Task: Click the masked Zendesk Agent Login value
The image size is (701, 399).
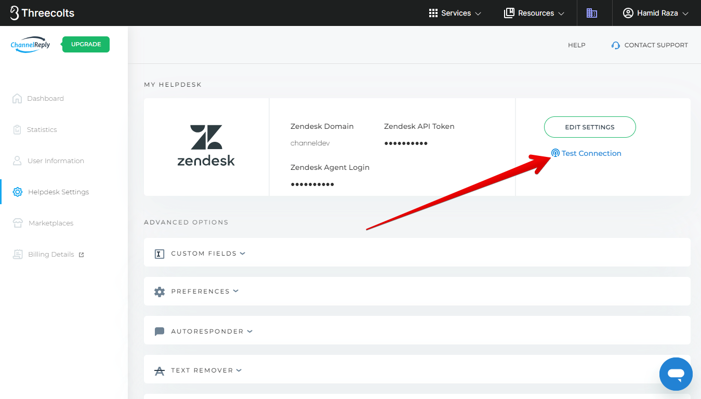Action: click(x=312, y=184)
